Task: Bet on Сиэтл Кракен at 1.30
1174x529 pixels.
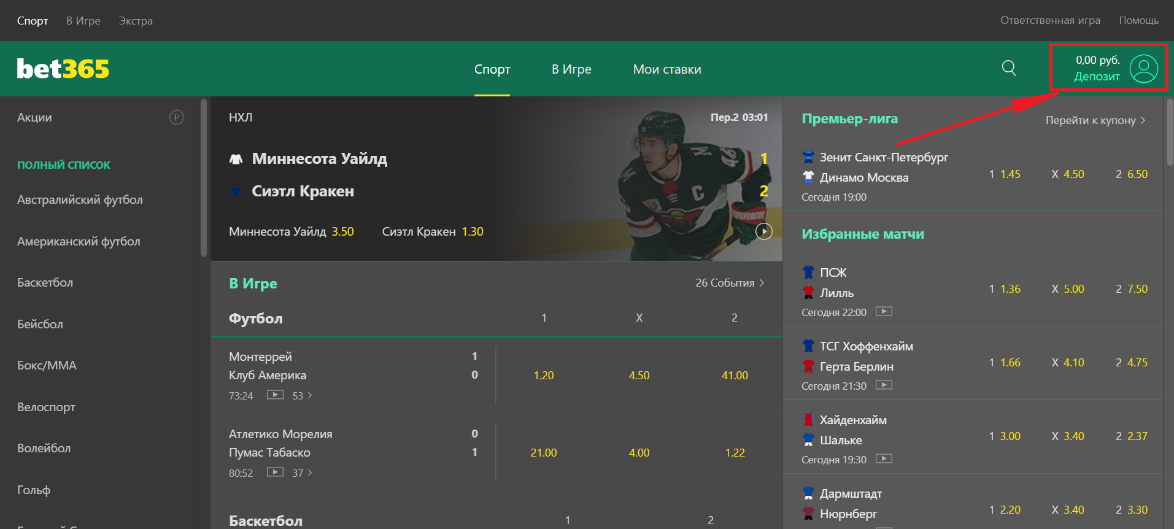Action: (433, 231)
